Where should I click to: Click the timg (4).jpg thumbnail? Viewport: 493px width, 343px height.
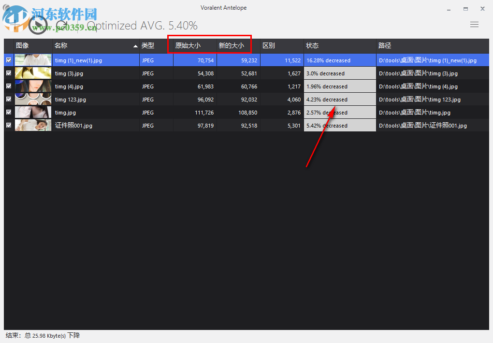[x=33, y=86]
